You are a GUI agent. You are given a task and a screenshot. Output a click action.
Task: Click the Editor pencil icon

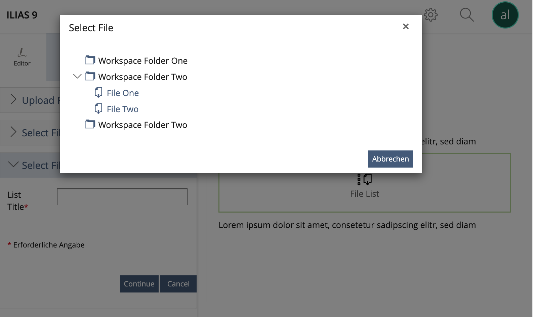(x=22, y=53)
